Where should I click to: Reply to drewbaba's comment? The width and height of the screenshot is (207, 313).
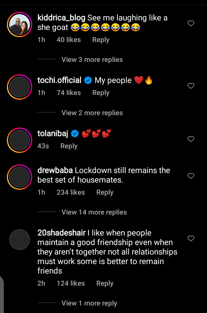pyautogui.click(x=105, y=192)
